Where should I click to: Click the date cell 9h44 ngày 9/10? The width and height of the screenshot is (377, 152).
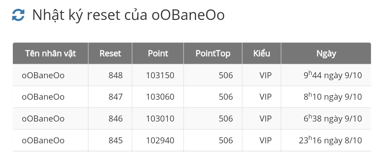[333, 75]
